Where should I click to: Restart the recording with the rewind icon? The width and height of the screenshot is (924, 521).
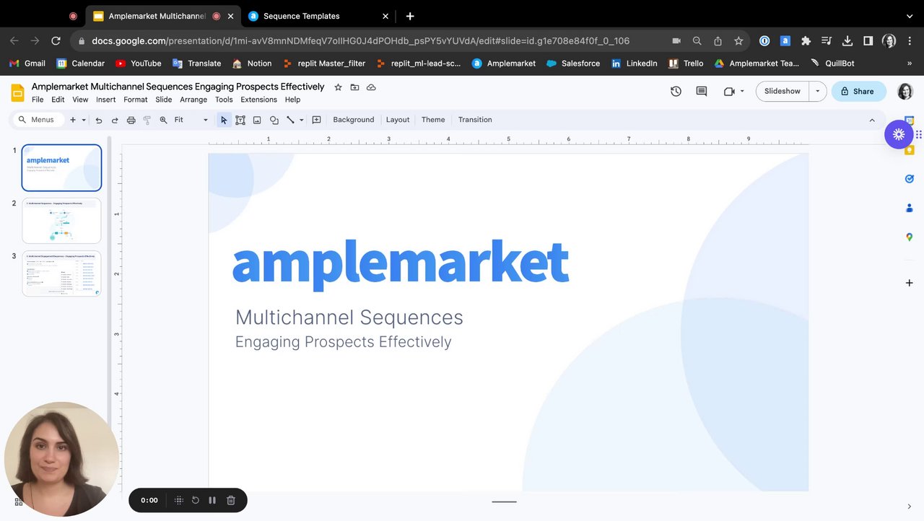point(196,500)
